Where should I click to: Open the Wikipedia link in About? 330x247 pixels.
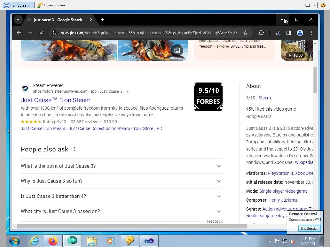point(304,162)
